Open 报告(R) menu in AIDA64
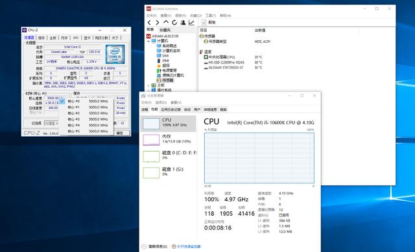This screenshot has width=415, height=252. (181, 16)
